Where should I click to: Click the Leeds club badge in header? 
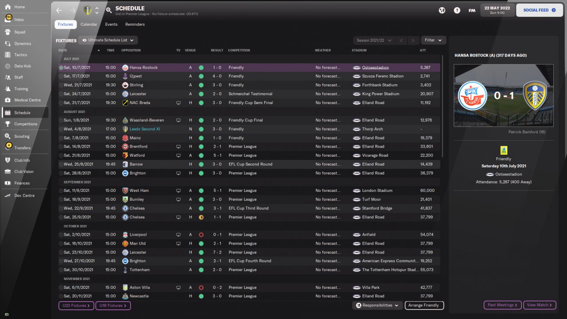(88, 10)
